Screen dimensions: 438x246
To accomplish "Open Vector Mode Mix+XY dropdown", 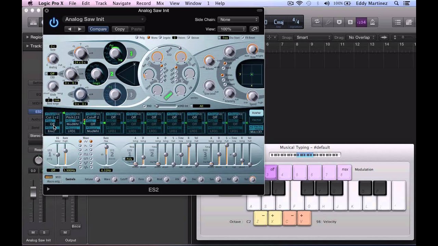I will (256, 129).
